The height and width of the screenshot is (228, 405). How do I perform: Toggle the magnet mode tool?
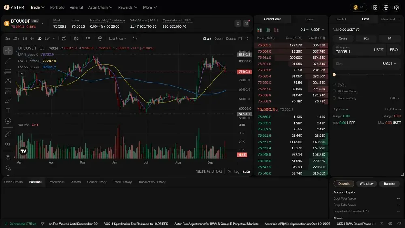(8, 158)
